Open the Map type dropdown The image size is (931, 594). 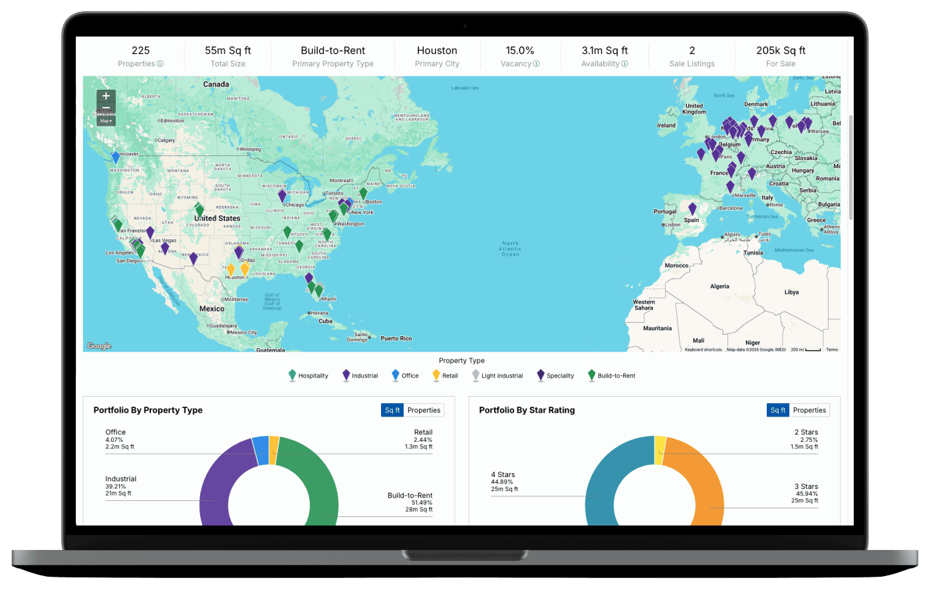pos(105,121)
